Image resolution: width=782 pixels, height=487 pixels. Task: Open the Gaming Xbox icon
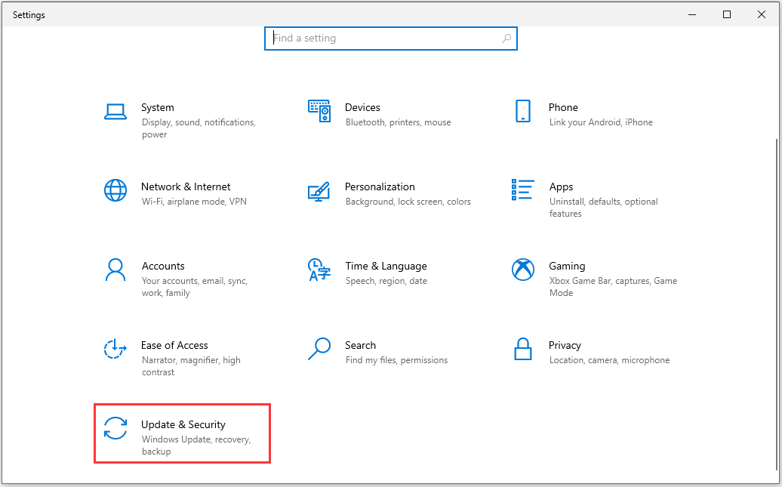(x=522, y=270)
